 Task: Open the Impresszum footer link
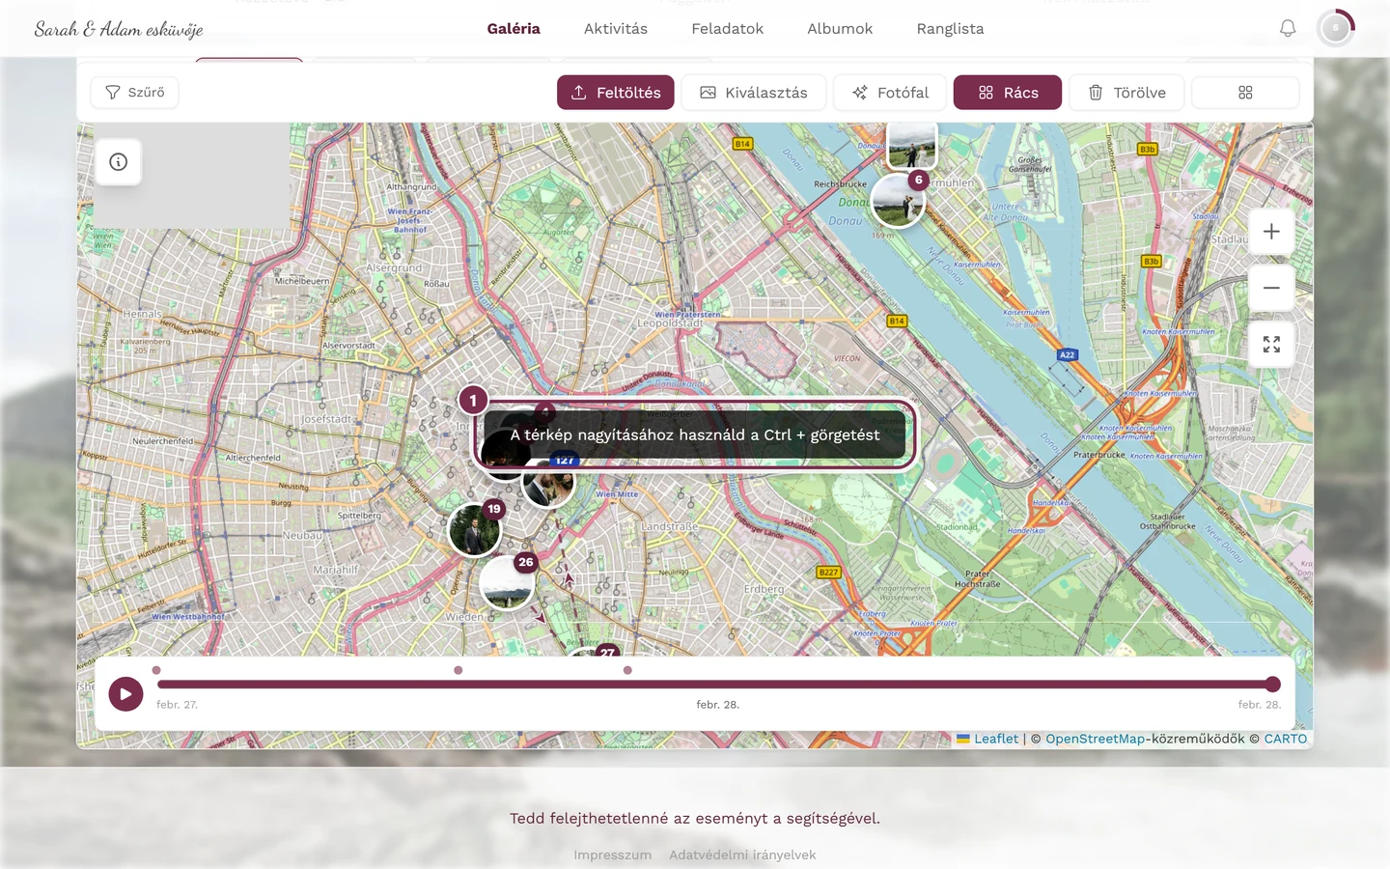613,855
